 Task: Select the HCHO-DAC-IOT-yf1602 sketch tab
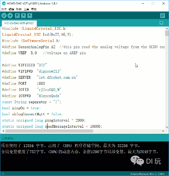click(19, 23)
